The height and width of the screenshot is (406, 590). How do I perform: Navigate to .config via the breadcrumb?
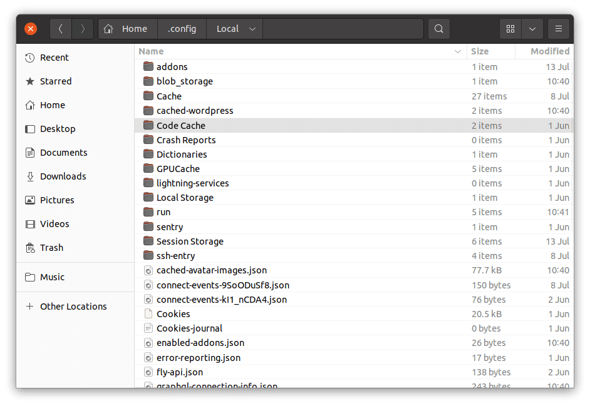[182, 28]
